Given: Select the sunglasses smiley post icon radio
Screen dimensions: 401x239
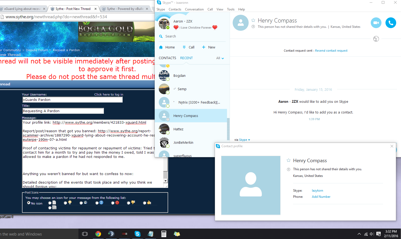Looking at the screenshot, I should coord(81,203).
